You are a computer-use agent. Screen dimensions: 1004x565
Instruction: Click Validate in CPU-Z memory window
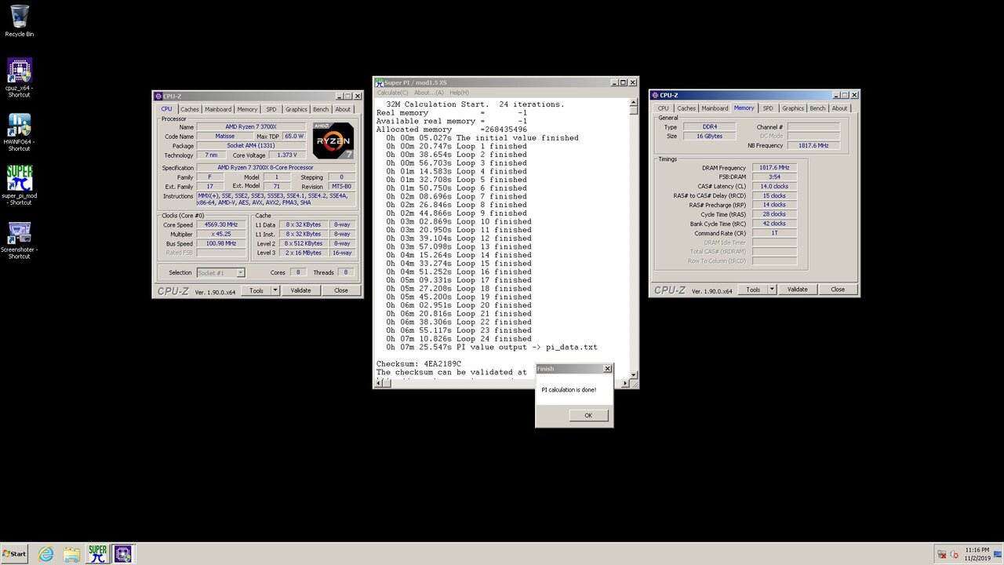(798, 290)
